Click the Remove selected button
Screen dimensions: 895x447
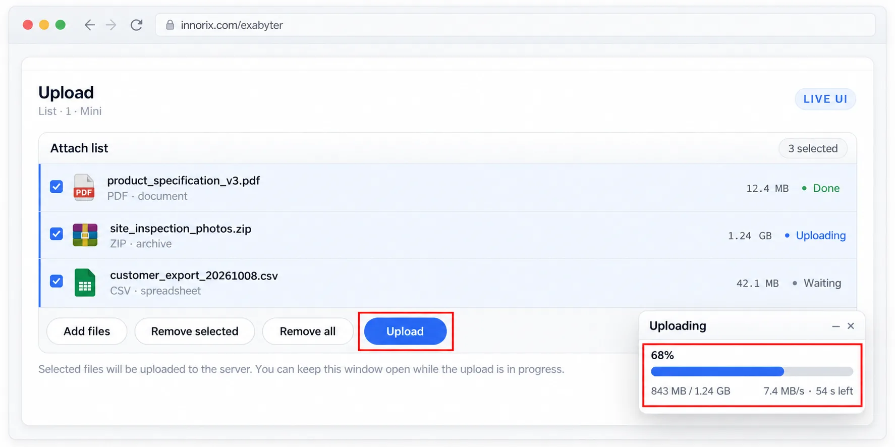coord(195,331)
